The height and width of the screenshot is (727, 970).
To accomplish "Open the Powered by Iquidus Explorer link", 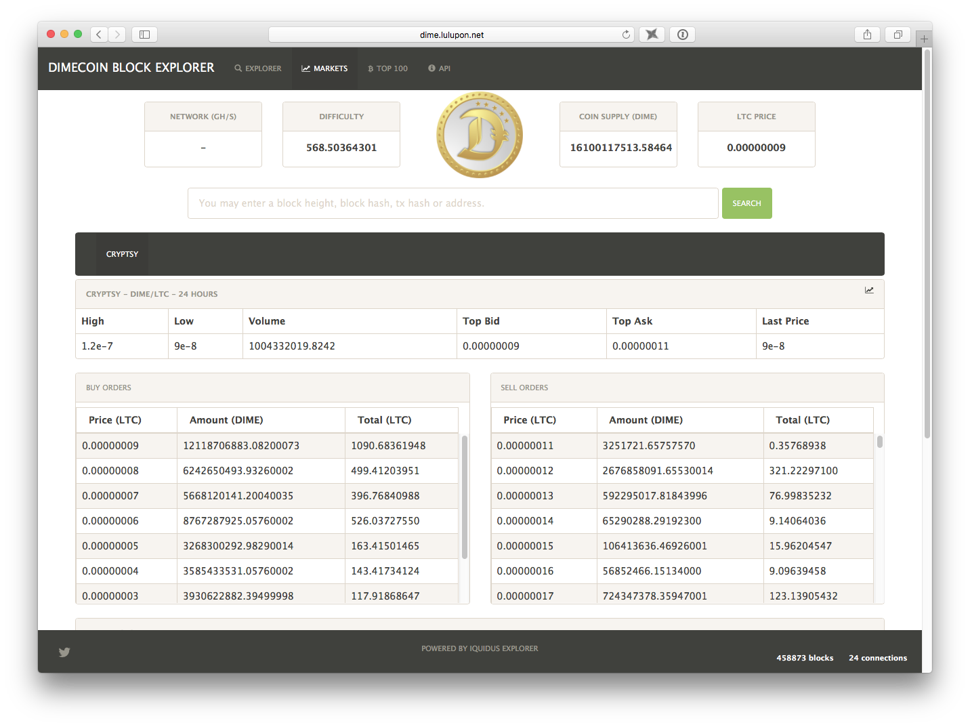I will click(480, 648).
